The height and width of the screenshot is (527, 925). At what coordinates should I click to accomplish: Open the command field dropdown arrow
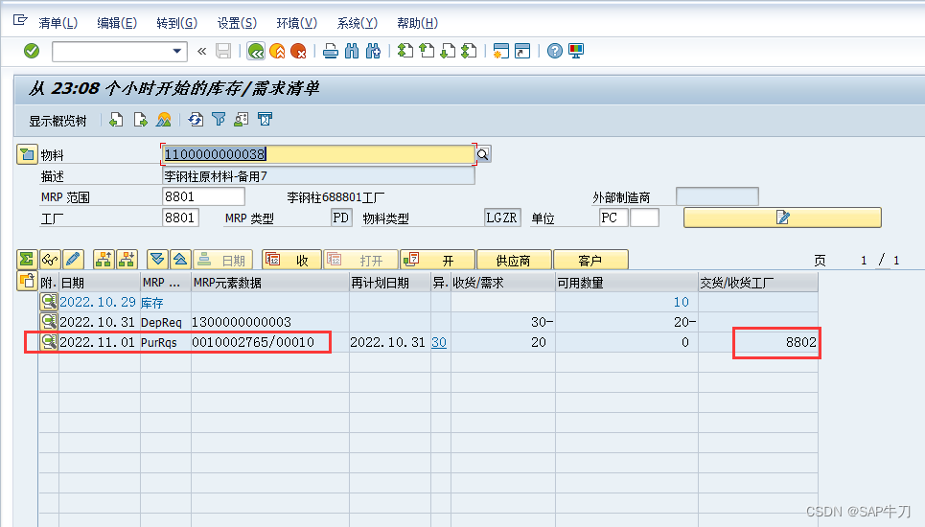[x=176, y=52]
